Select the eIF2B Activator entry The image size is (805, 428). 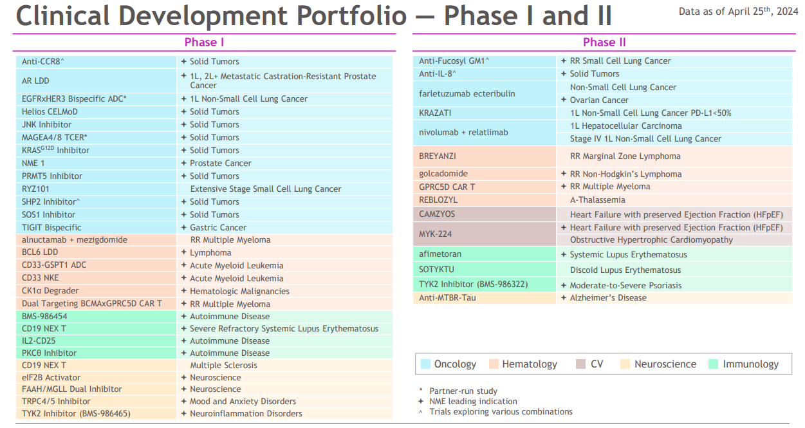point(51,378)
